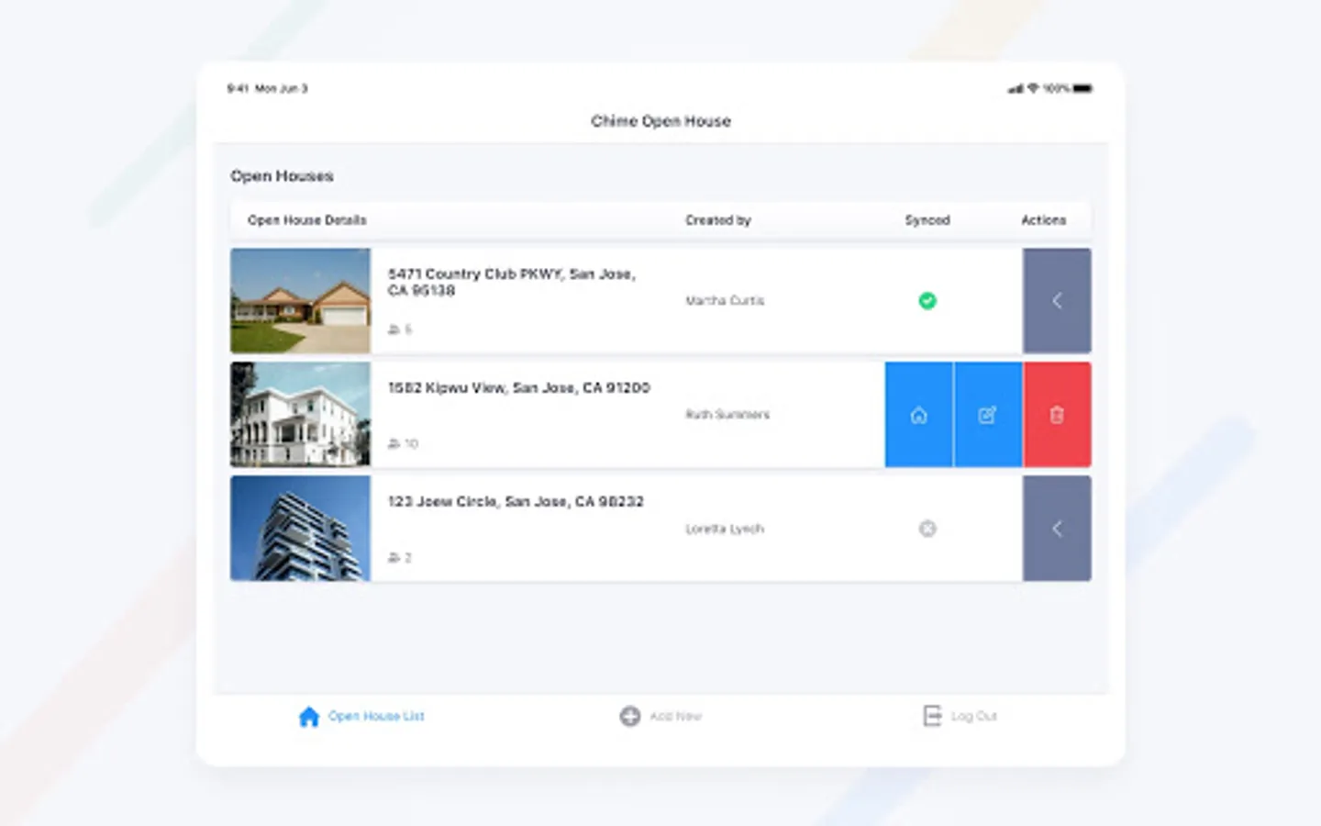Click the visitor count under Kipwu View
This screenshot has width=1321, height=826.
coord(403,443)
